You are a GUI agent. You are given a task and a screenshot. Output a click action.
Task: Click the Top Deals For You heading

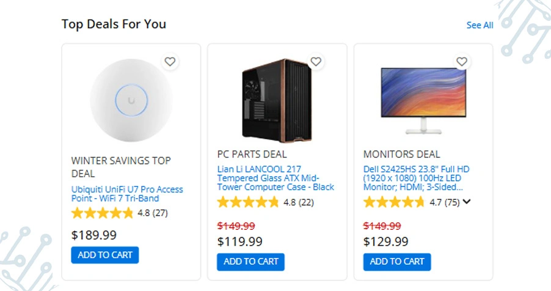pyautogui.click(x=114, y=24)
